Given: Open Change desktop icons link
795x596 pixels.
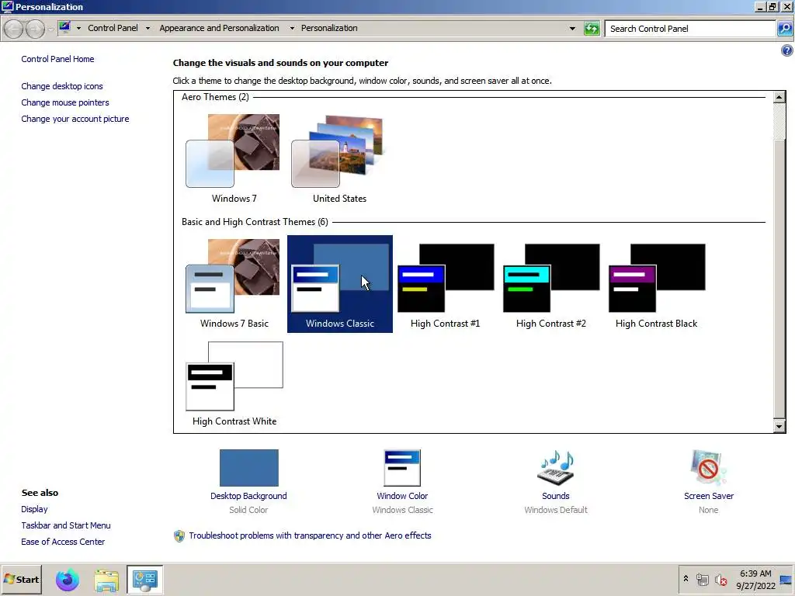Looking at the screenshot, I should tap(62, 86).
